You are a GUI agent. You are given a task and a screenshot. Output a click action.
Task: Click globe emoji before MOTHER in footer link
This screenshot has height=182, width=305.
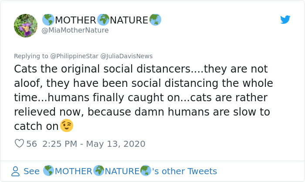tap(48, 171)
